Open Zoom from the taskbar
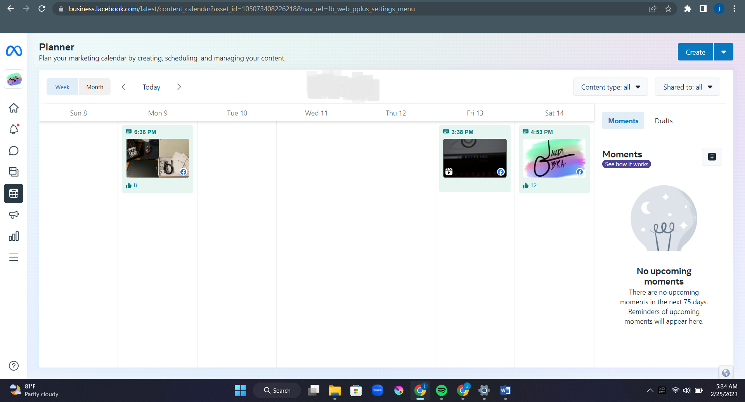Viewport: 745px width, 402px height. tap(378, 390)
